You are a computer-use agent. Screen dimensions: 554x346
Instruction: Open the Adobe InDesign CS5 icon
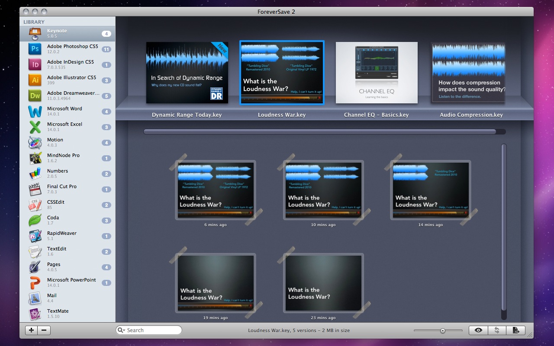click(35, 64)
